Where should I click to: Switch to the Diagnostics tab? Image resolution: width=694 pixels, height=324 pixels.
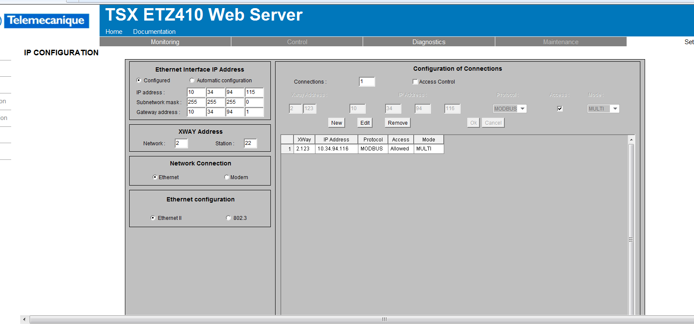[x=429, y=42]
